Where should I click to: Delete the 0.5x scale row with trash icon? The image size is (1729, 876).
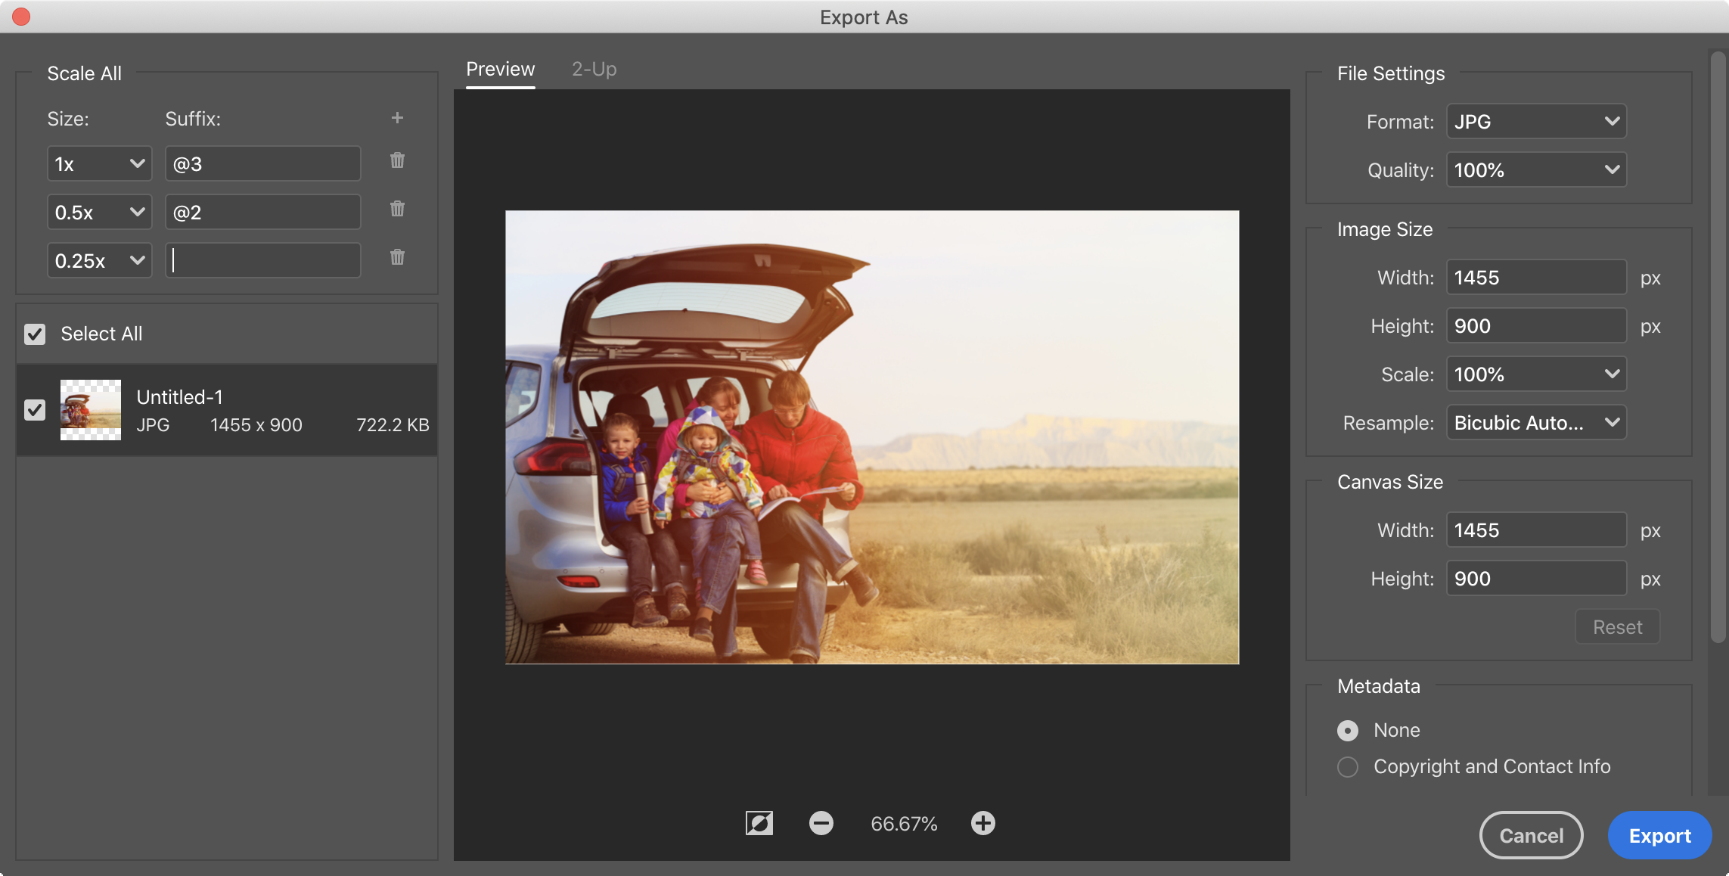pos(397,209)
